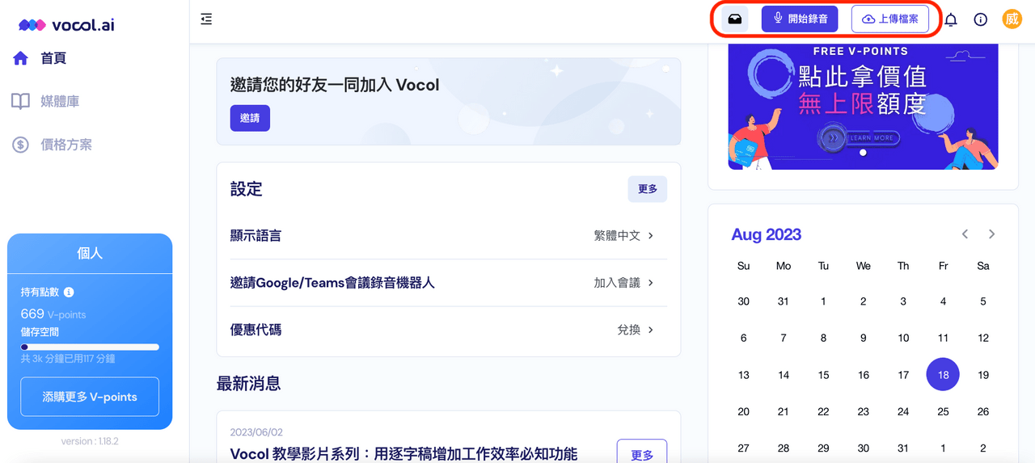Select highlighted date 18 in calendar
This screenshot has width=1035, height=463.
[943, 375]
